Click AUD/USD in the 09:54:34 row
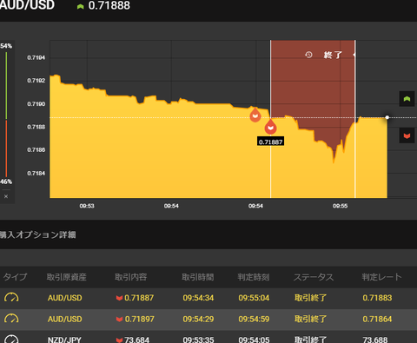 point(65,298)
